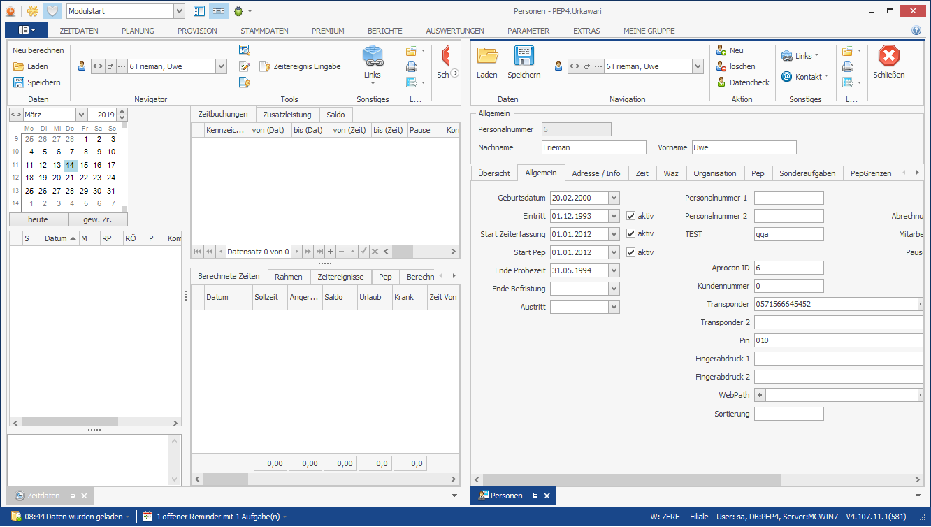Expand the Austritt date dropdown
The image size is (931, 527).
coord(614,307)
